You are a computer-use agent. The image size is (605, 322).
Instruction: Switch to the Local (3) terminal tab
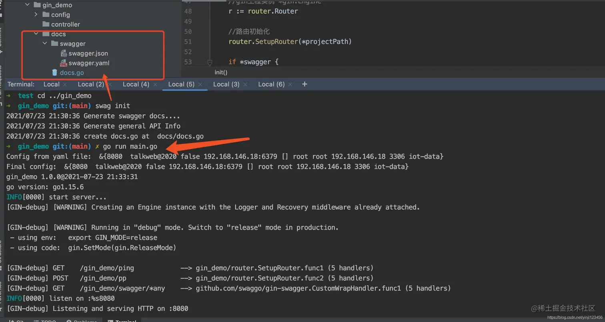point(226,84)
